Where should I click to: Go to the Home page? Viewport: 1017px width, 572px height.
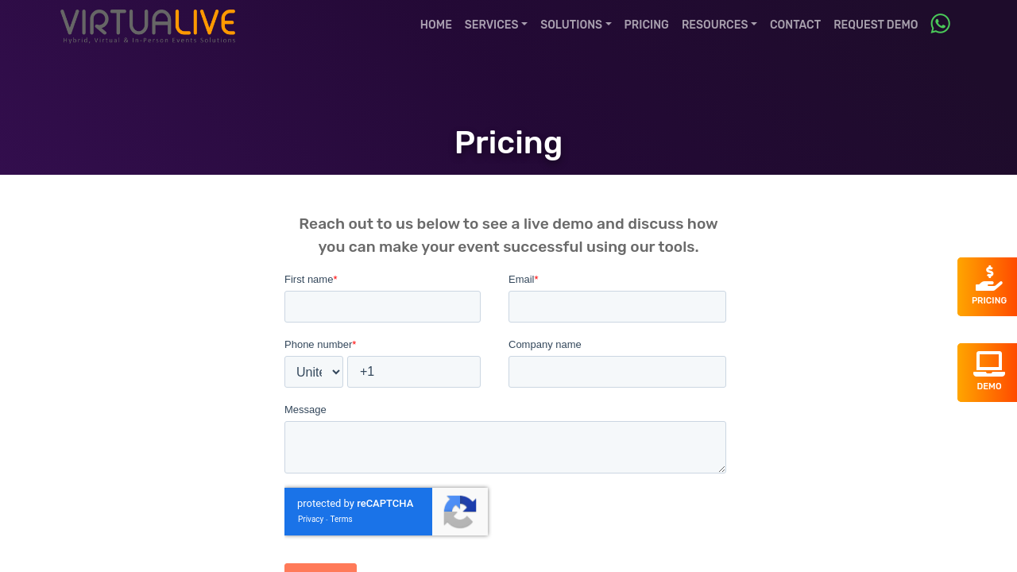coord(435,25)
